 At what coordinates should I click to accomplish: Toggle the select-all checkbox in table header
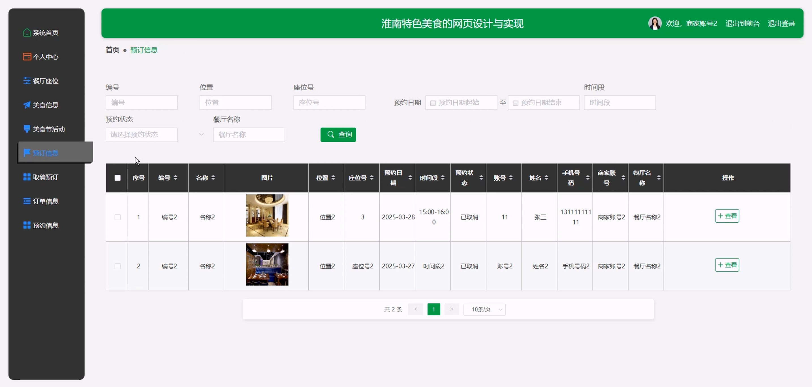pos(117,178)
